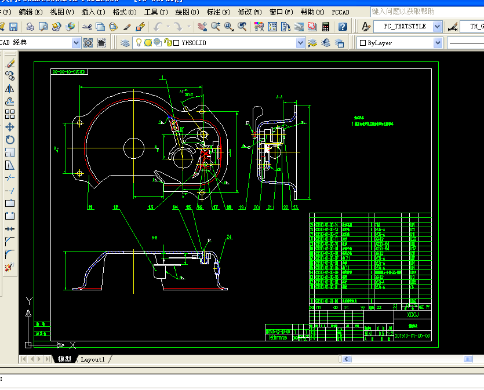Open the Zoom Window flyout
This screenshot has height=390, width=484.
[x=229, y=27]
